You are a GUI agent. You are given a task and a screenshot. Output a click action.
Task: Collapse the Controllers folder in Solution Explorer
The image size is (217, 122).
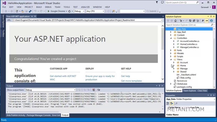click(171, 38)
